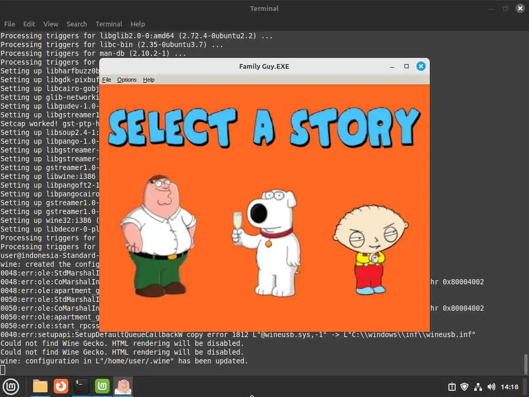This screenshot has width=529, height=397.
Task: Click the 'Processing triggers for libc-bin' line
Action: tap(112, 44)
